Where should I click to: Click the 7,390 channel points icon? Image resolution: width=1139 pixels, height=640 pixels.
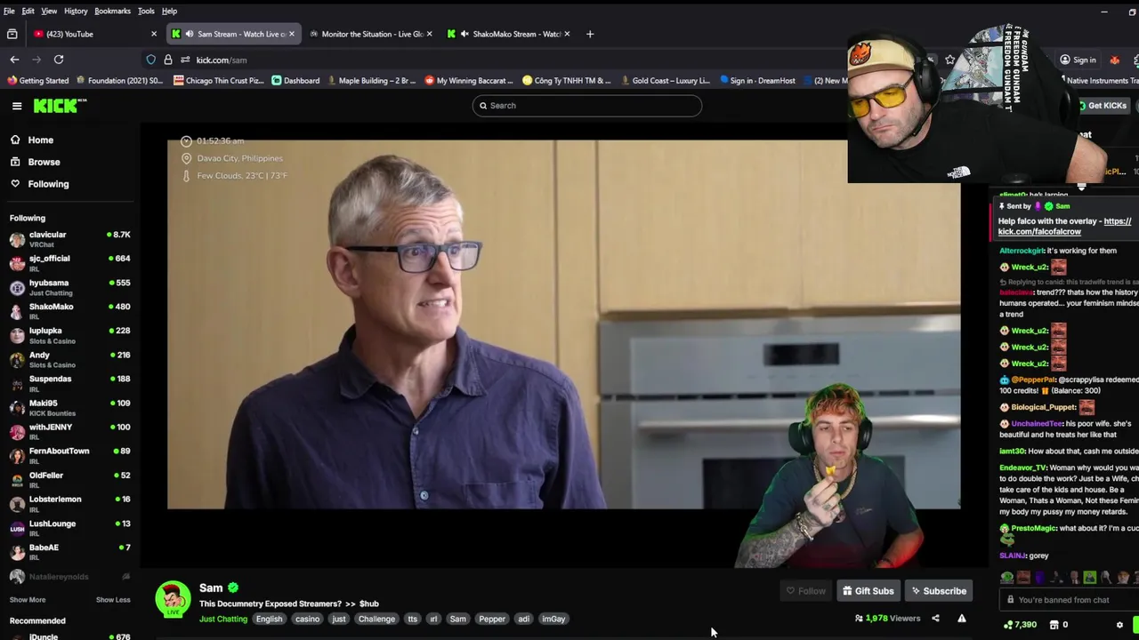1007,625
